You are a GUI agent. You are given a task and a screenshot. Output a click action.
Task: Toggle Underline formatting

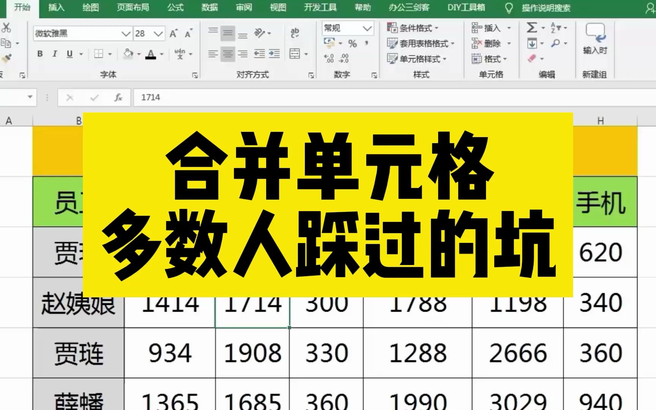(69, 54)
